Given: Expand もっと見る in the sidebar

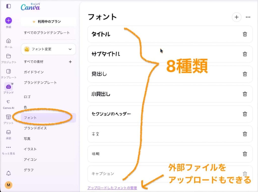Looking at the screenshot, I should pyautogui.click(x=9, y=147).
